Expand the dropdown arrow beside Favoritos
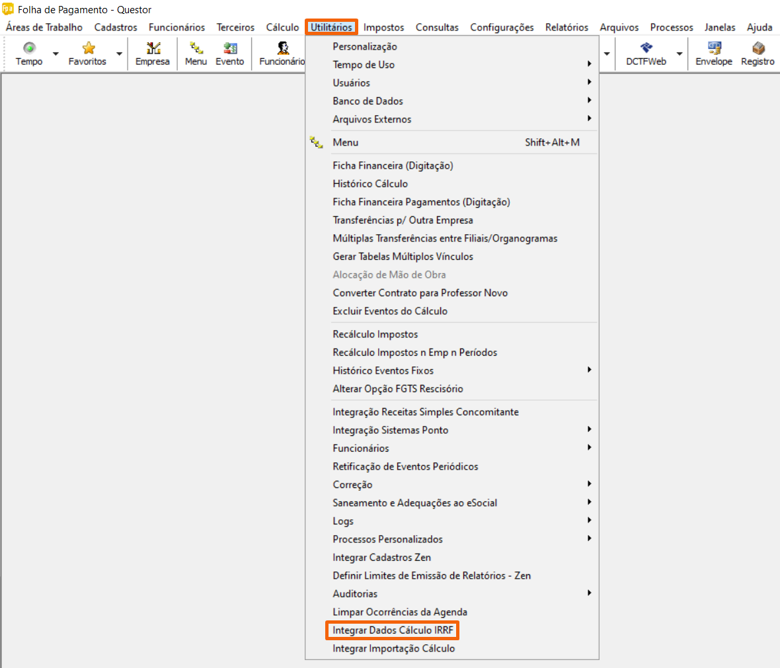Image resolution: width=780 pixels, height=668 pixels. tap(119, 54)
